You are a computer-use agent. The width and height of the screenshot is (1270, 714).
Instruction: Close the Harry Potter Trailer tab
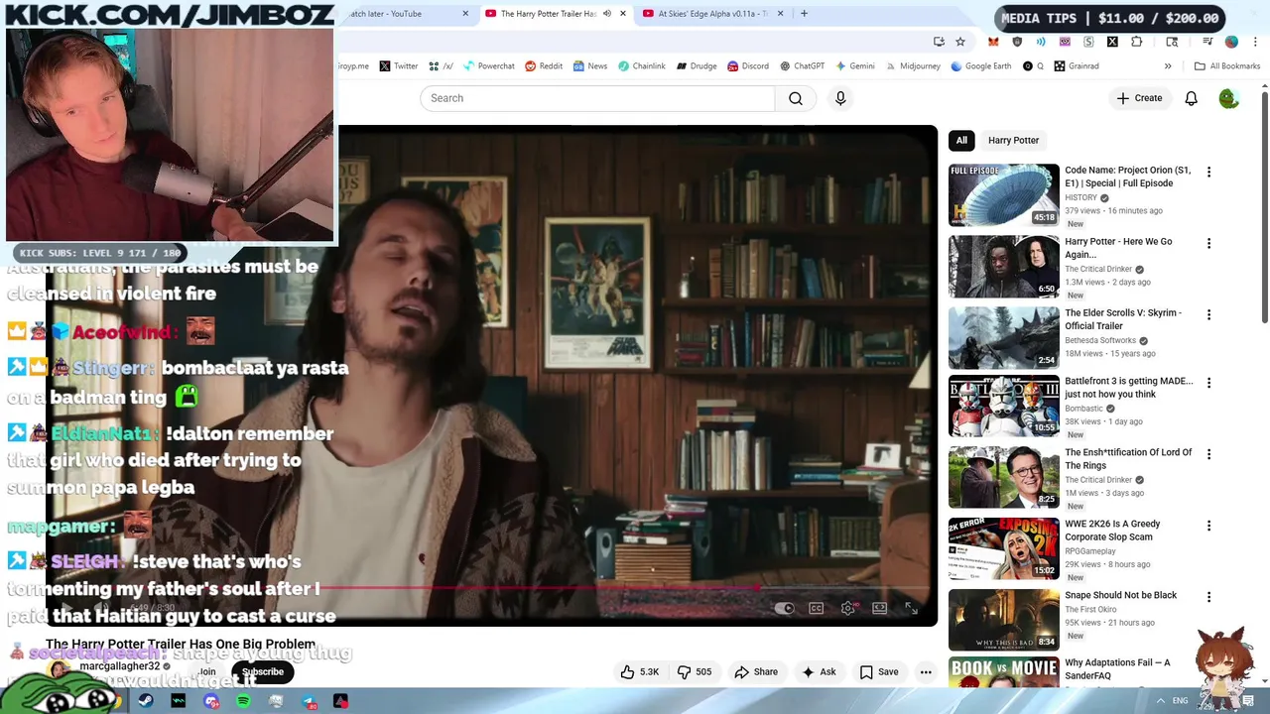(x=623, y=14)
